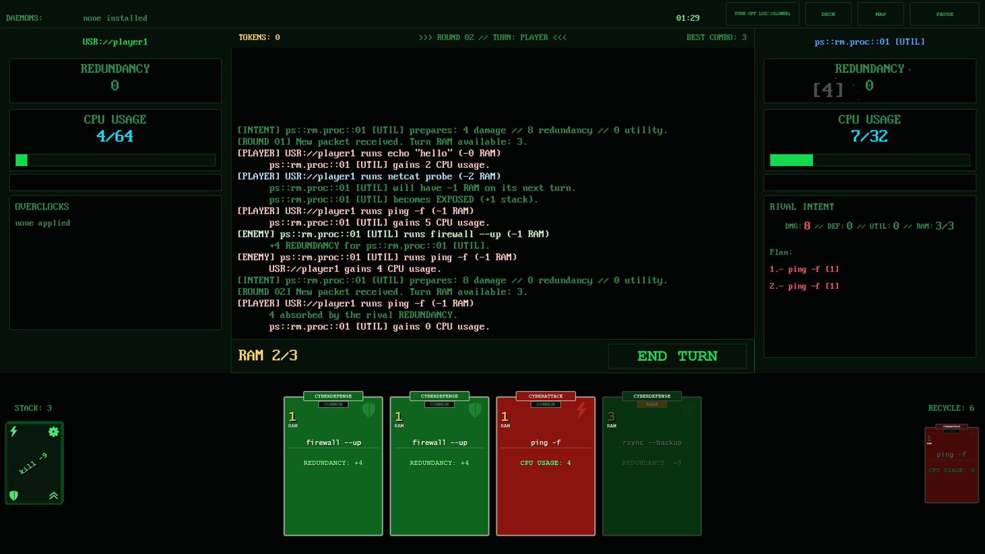985x554 pixels.
Task: Click player CPU usage progress bar
Action: tap(115, 160)
